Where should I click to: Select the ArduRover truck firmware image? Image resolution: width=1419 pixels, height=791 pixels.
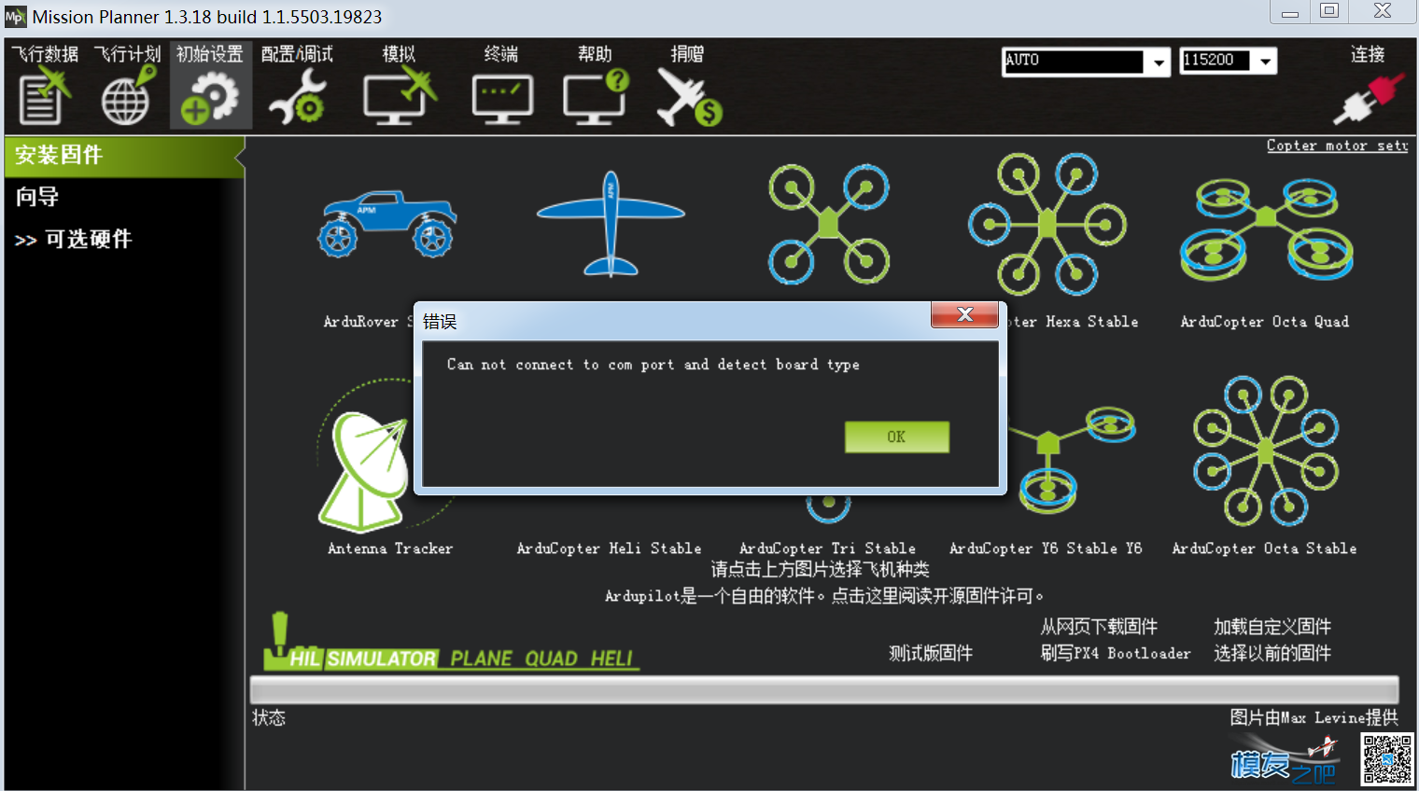click(386, 224)
